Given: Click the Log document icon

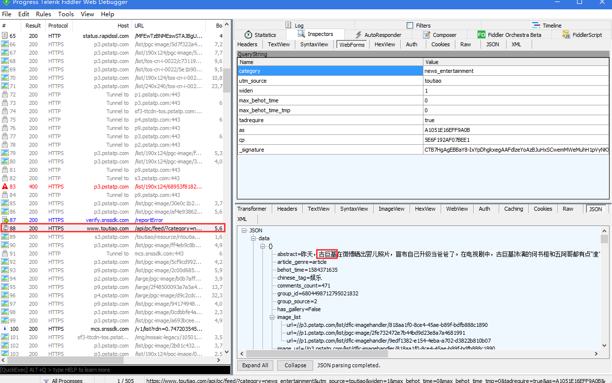Looking at the screenshot, I should click(289, 26).
